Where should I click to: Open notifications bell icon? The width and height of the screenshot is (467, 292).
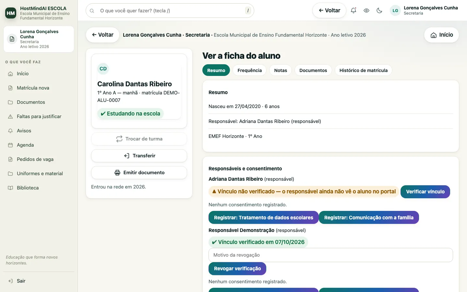353,10
